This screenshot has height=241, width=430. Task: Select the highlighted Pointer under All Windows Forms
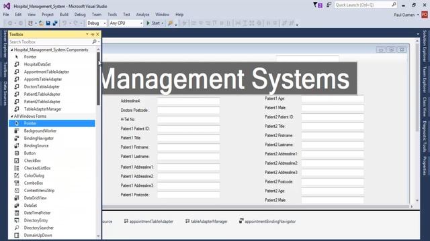click(52, 123)
